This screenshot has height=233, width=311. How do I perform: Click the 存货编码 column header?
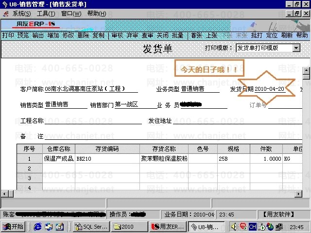pos(107,149)
